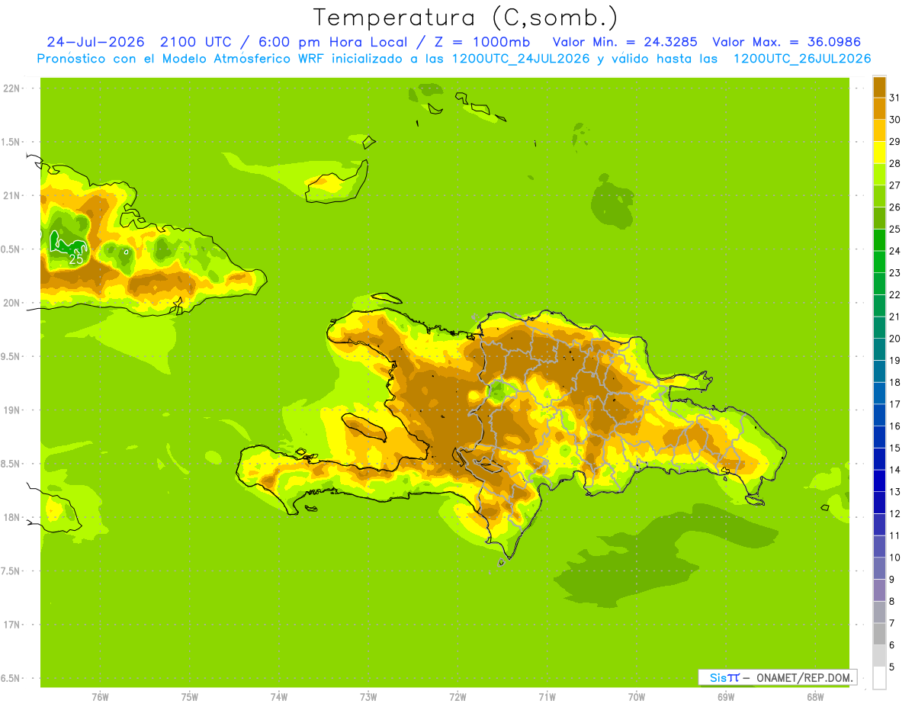Click the '75W' longitude axis label

[x=190, y=696]
